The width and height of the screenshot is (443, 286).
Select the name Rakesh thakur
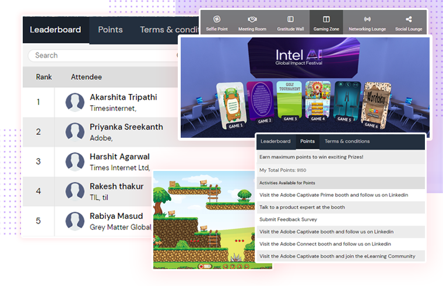[x=117, y=186]
